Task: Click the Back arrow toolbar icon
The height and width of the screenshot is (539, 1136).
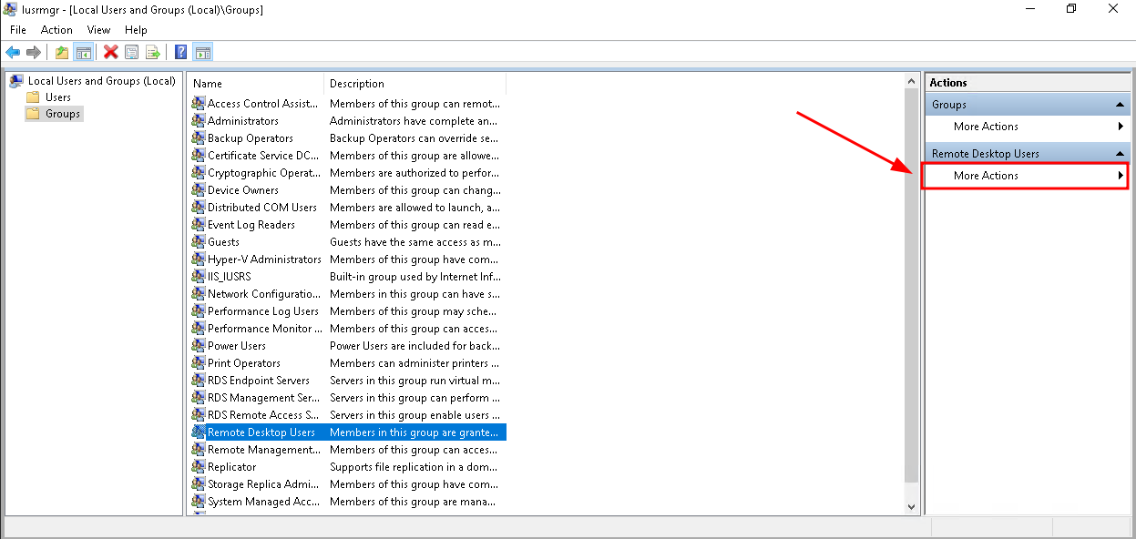Action: coord(13,53)
